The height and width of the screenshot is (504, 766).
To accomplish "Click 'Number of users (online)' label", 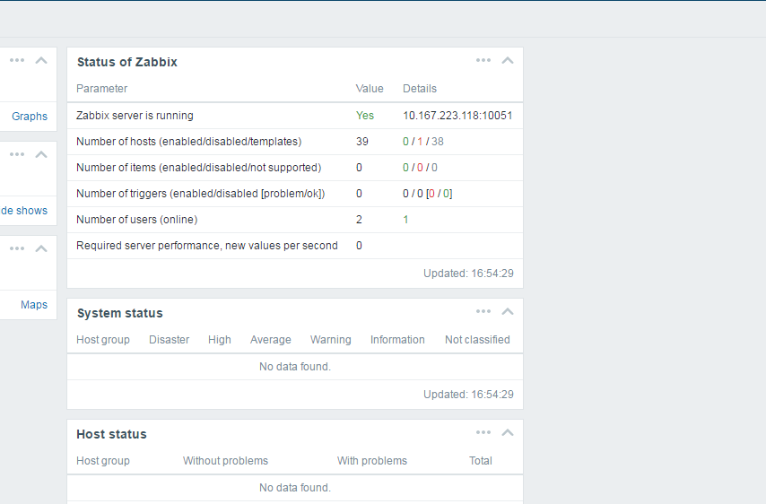I will [x=136, y=220].
